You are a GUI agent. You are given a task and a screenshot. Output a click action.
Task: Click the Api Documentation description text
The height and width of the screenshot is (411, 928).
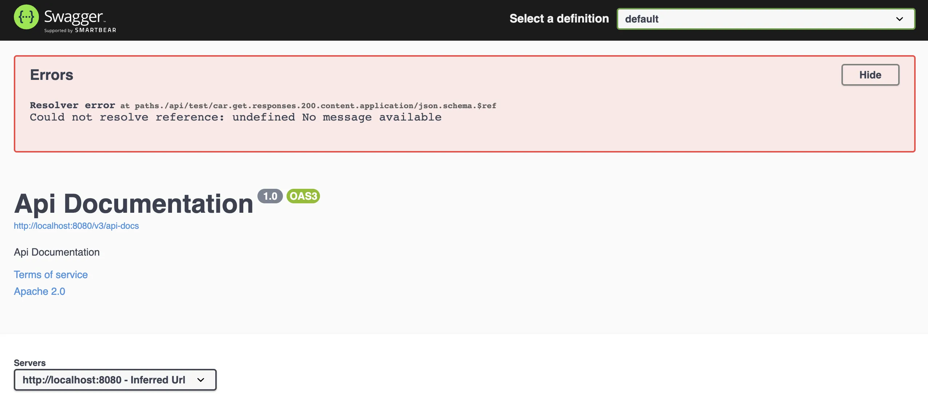[57, 252]
